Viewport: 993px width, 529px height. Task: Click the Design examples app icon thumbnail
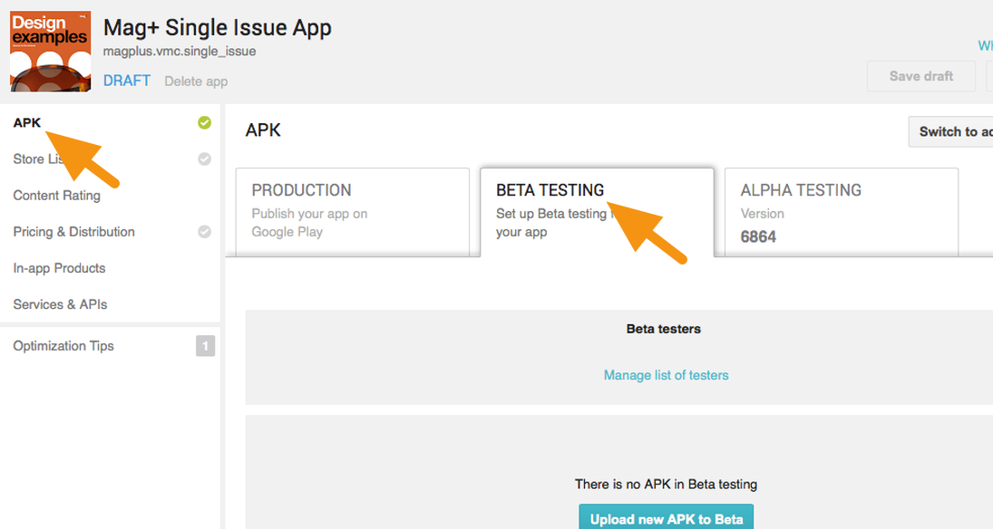click(50, 52)
